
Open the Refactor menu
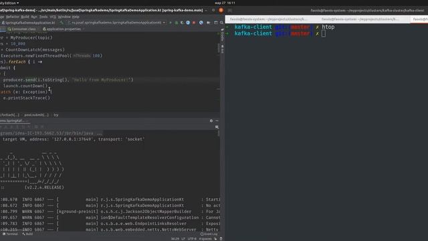click(13, 17)
